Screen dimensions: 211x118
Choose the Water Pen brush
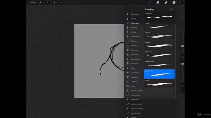click(x=159, y=55)
